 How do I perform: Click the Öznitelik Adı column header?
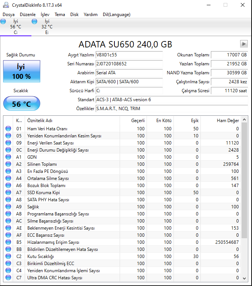click(72, 121)
